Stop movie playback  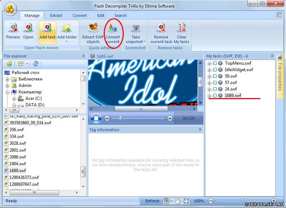96,118
